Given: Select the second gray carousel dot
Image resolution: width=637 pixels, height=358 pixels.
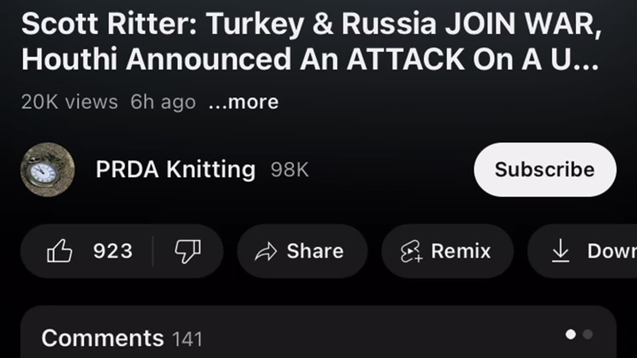Looking at the screenshot, I should pyautogui.click(x=588, y=335).
